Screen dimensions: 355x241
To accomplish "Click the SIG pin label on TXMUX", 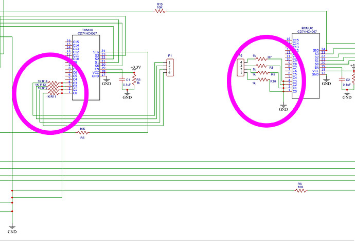I will tap(96, 52).
